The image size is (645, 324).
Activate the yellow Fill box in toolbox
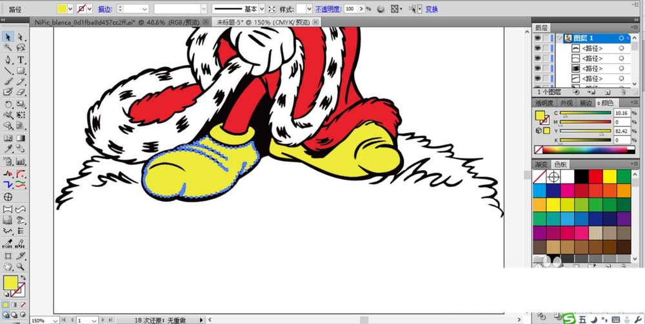click(10, 283)
